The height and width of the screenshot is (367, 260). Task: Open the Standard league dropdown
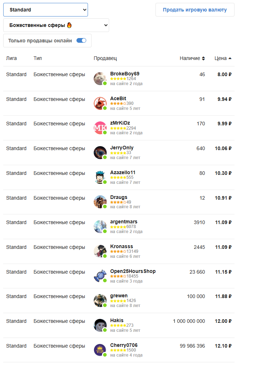(x=46, y=10)
